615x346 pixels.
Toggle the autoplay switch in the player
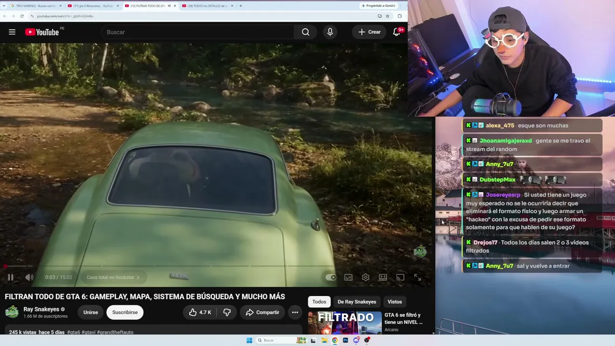pos(331,277)
